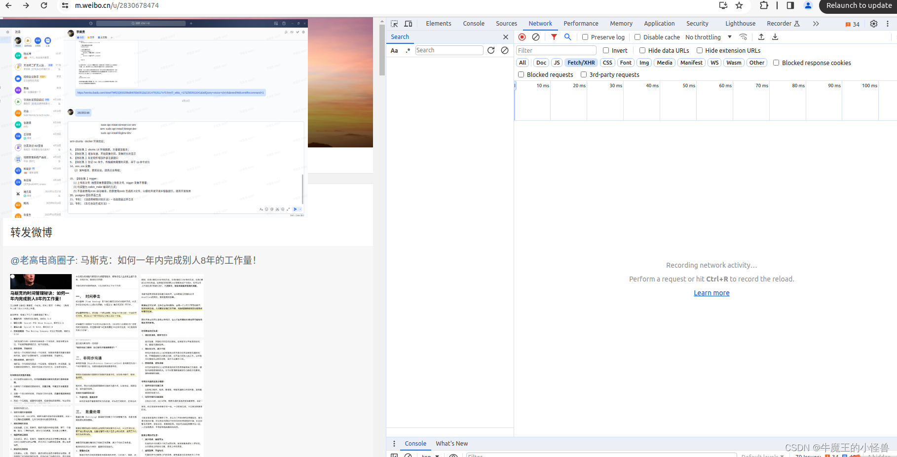Image resolution: width=897 pixels, height=457 pixels.
Task: Open console drawer three-dot menu
Action: [394, 444]
